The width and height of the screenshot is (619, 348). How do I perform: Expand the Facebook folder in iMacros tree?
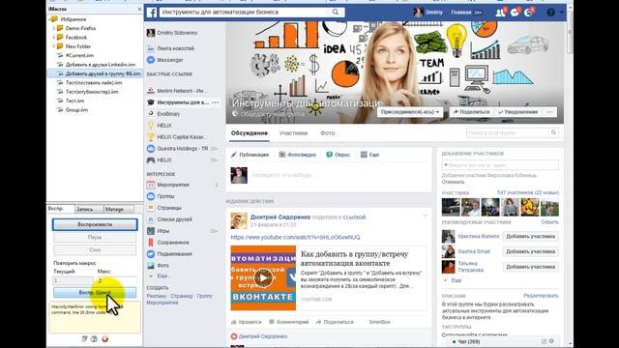coord(54,38)
